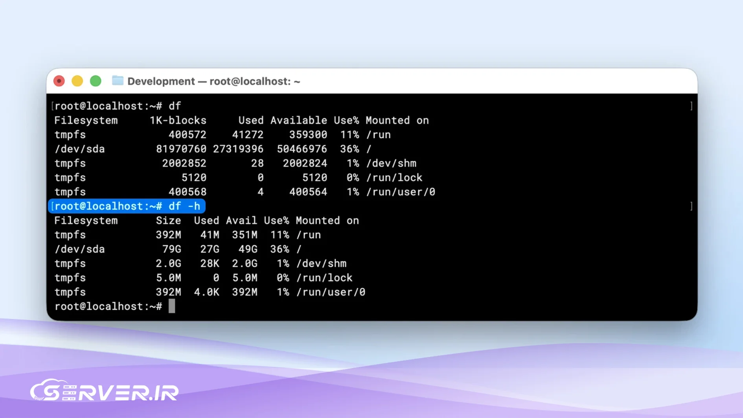
Task: Click the SERVER.IR logo
Action: click(x=105, y=390)
